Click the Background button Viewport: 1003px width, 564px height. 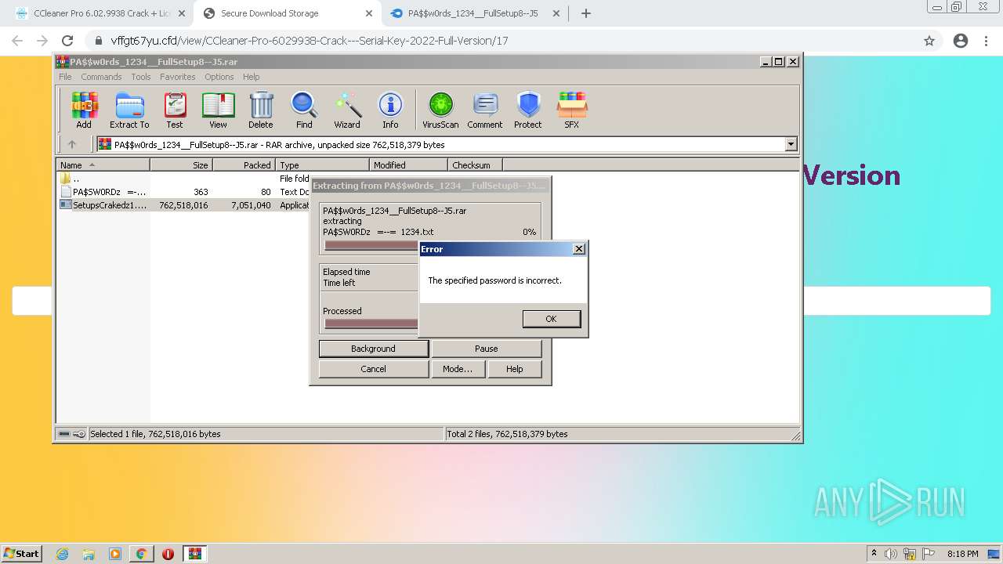coord(373,349)
